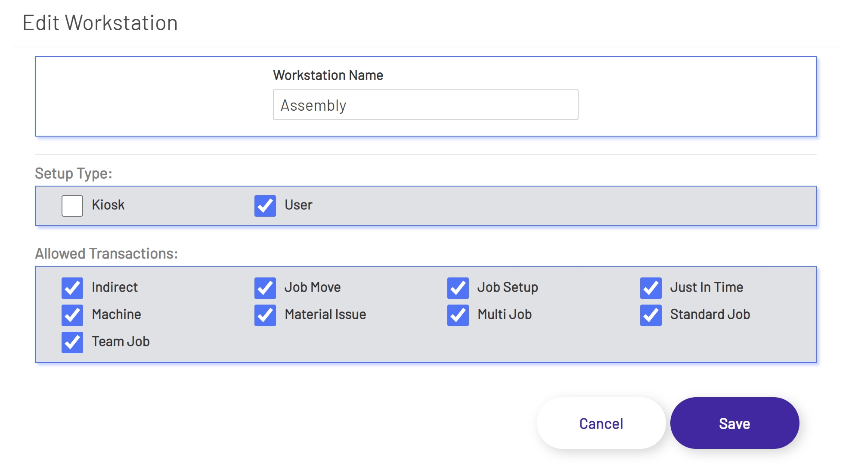852x470 pixels.
Task: Click the Workstation Name input field
Action: 425,105
